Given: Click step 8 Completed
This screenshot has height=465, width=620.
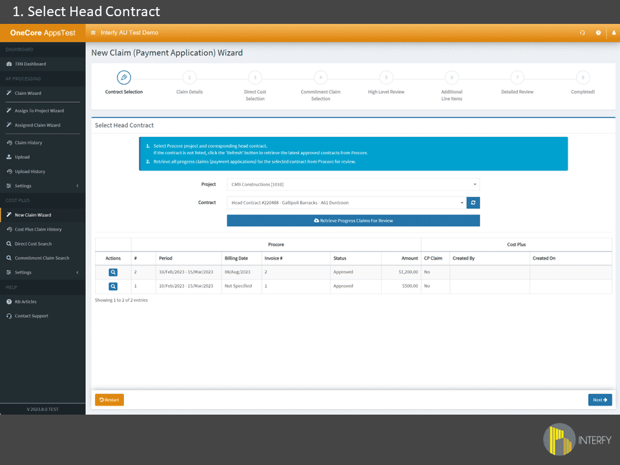Looking at the screenshot, I should point(583,77).
